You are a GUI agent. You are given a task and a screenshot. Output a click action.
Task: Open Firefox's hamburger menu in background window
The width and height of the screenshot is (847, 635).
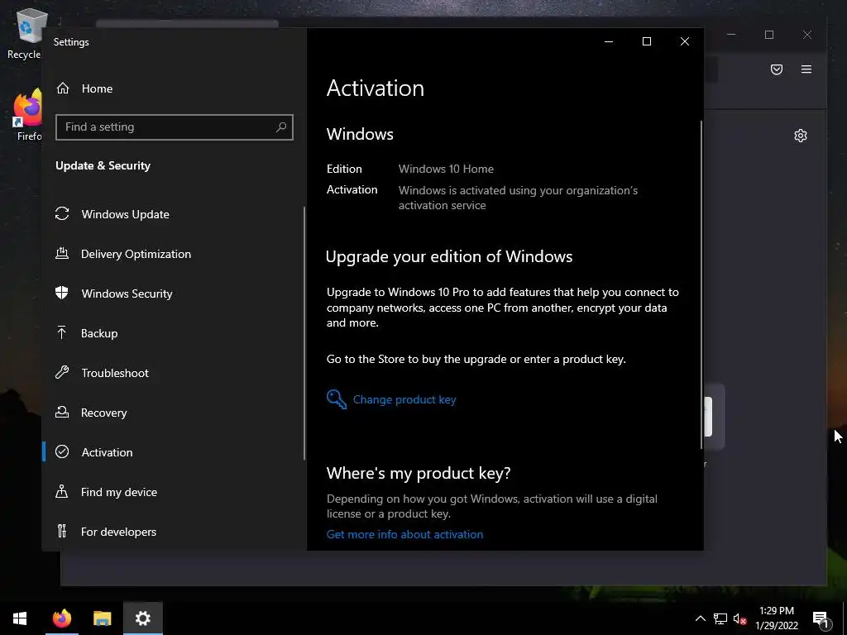tap(806, 69)
